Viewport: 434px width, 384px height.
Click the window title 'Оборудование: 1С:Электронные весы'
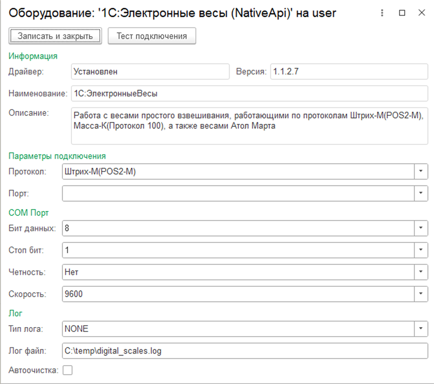tap(173, 13)
